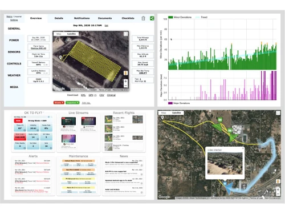The image size is (285, 214).
Task: Open the top recent flight thumbnail
Action: pos(108,119)
